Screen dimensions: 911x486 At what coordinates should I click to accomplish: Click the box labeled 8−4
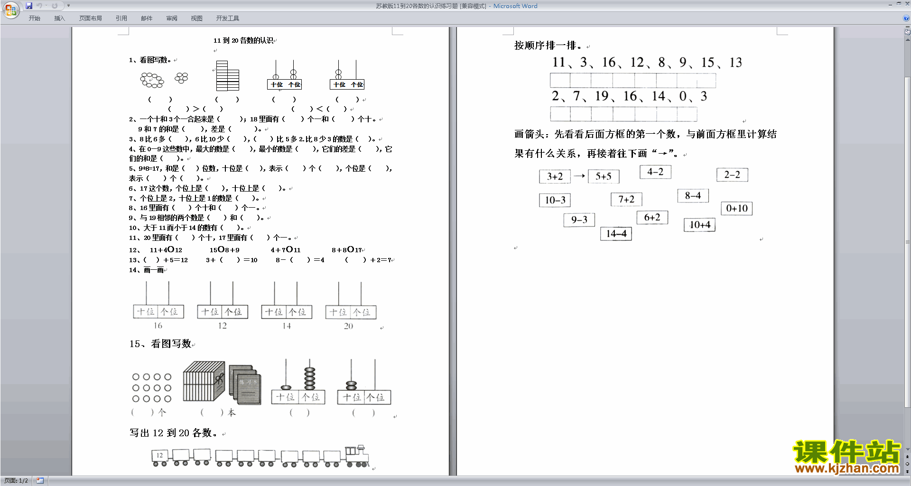pyautogui.click(x=693, y=195)
